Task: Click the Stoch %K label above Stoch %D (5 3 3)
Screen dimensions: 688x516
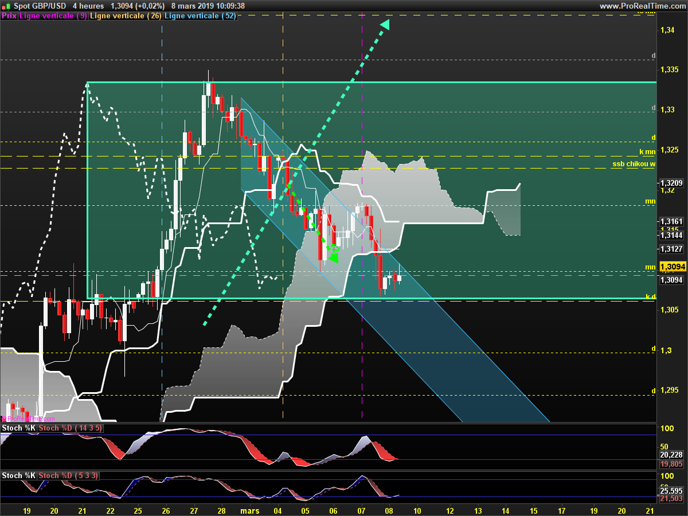Action: [x=19, y=475]
